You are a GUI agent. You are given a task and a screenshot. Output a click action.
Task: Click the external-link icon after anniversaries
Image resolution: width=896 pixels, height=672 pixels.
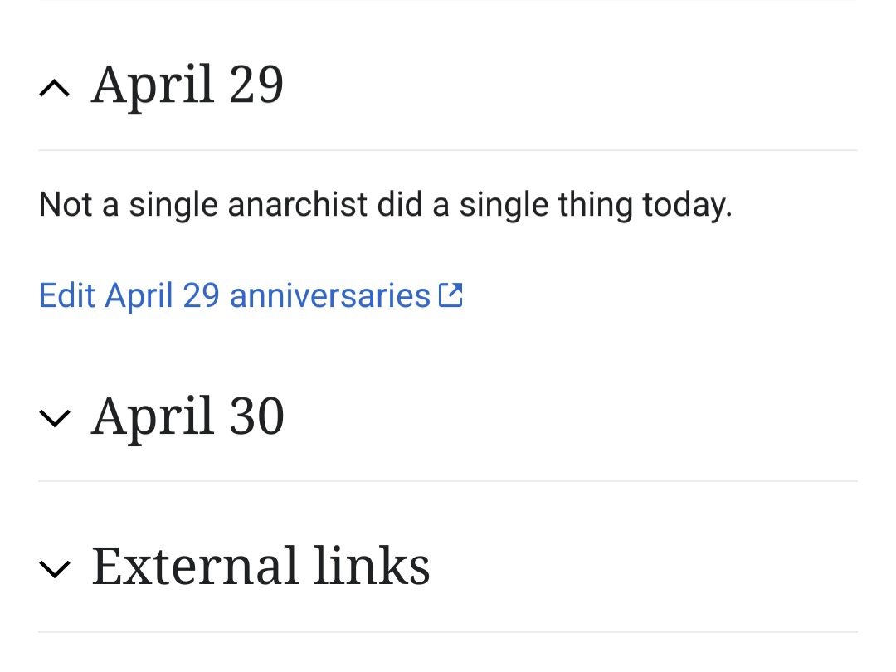coord(450,295)
